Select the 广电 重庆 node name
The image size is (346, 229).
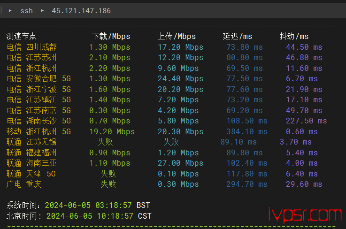click(24, 184)
